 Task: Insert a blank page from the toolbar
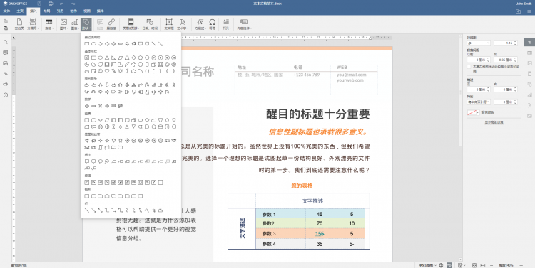tap(19, 24)
